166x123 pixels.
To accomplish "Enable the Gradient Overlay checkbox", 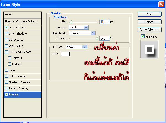I will 6,82.
